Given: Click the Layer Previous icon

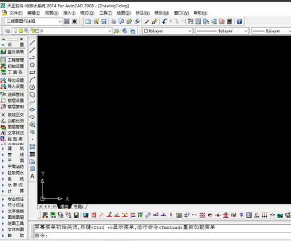Looking at the screenshot, I should 125,31.
